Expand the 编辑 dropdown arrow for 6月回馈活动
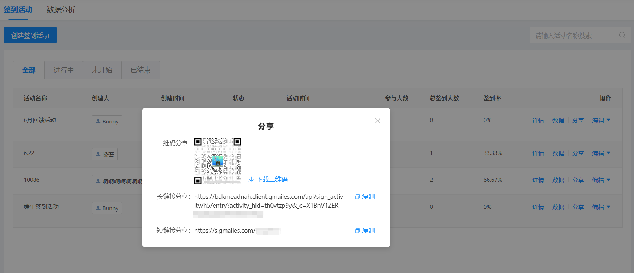634x273 pixels. click(x=609, y=120)
